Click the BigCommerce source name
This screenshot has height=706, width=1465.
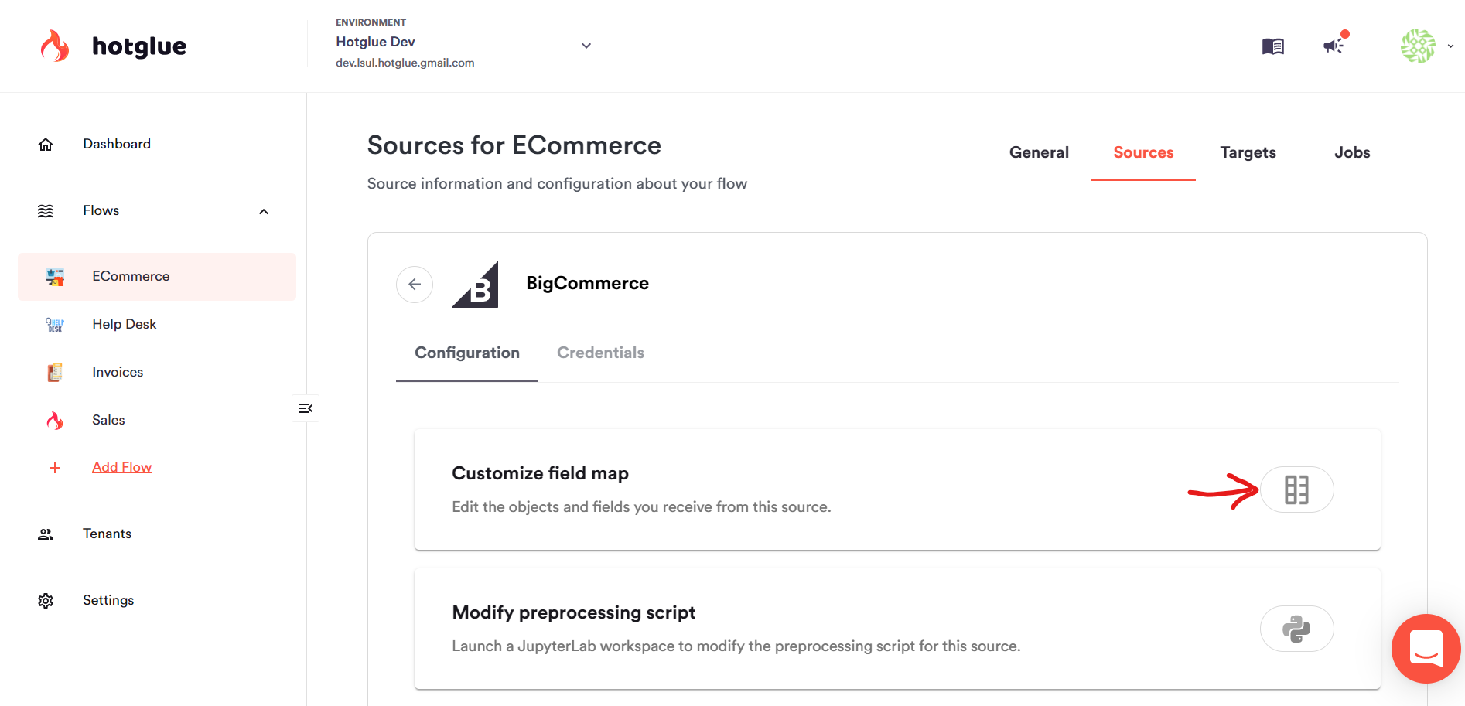587,283
